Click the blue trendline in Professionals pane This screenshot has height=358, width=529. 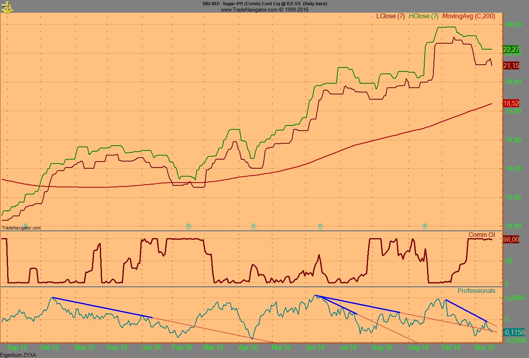103,307
